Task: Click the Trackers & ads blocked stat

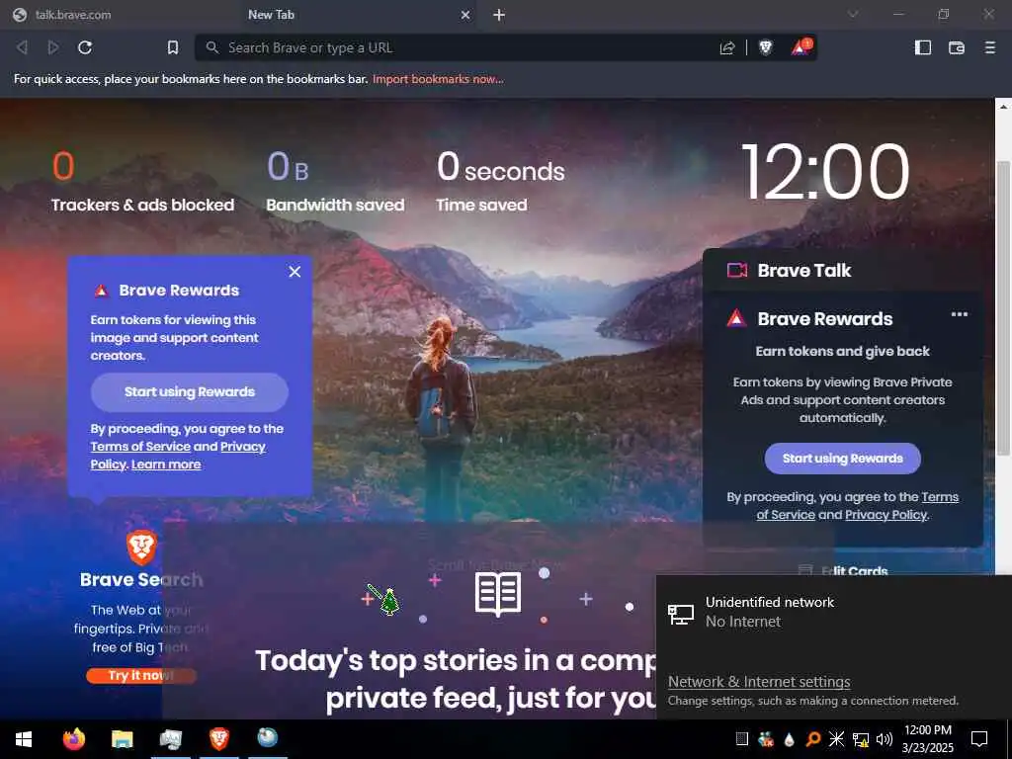Action: tap(142, 182)
